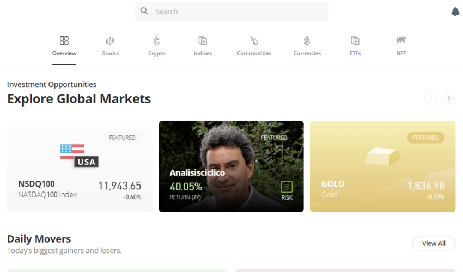463x272 pixels.
Task: Focus the Search input field
Action: [x=231, y=11]
